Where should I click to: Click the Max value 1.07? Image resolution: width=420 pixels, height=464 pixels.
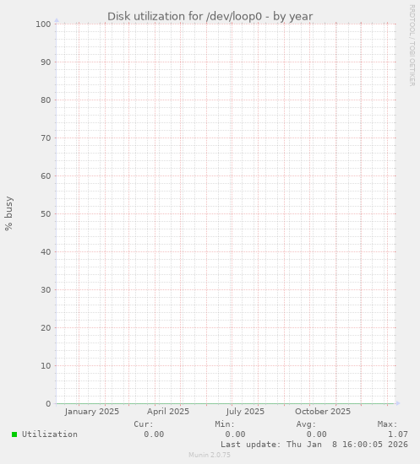(398, 434)
